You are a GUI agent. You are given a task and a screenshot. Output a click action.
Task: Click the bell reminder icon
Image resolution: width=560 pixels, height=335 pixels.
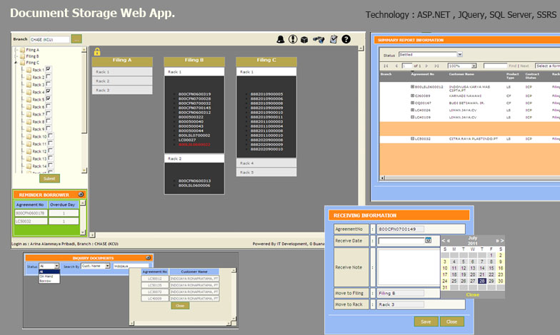pos(281,39)
